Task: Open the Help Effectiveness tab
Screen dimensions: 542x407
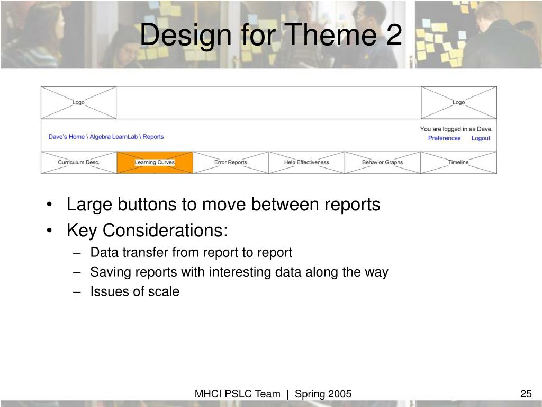Action: [x=306, y=162]
